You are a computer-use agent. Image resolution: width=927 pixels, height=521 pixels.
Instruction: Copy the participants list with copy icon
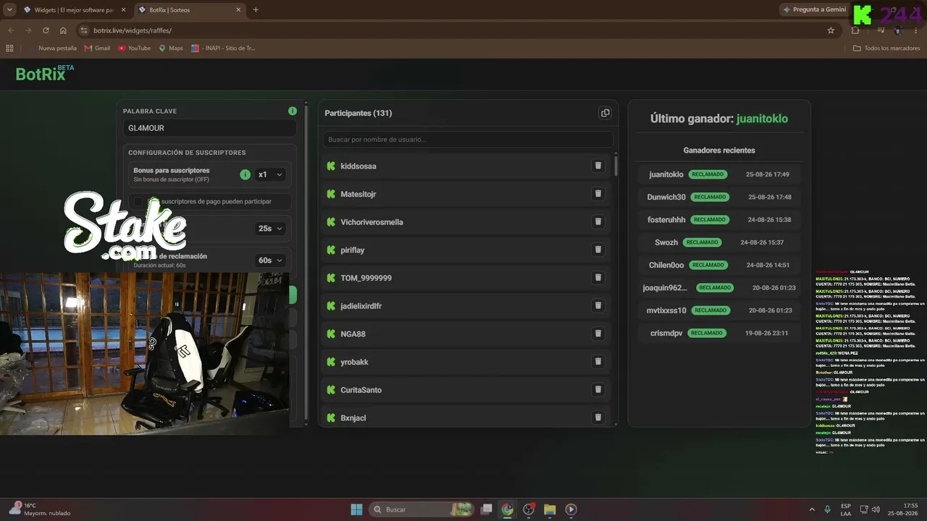point(605,113)
